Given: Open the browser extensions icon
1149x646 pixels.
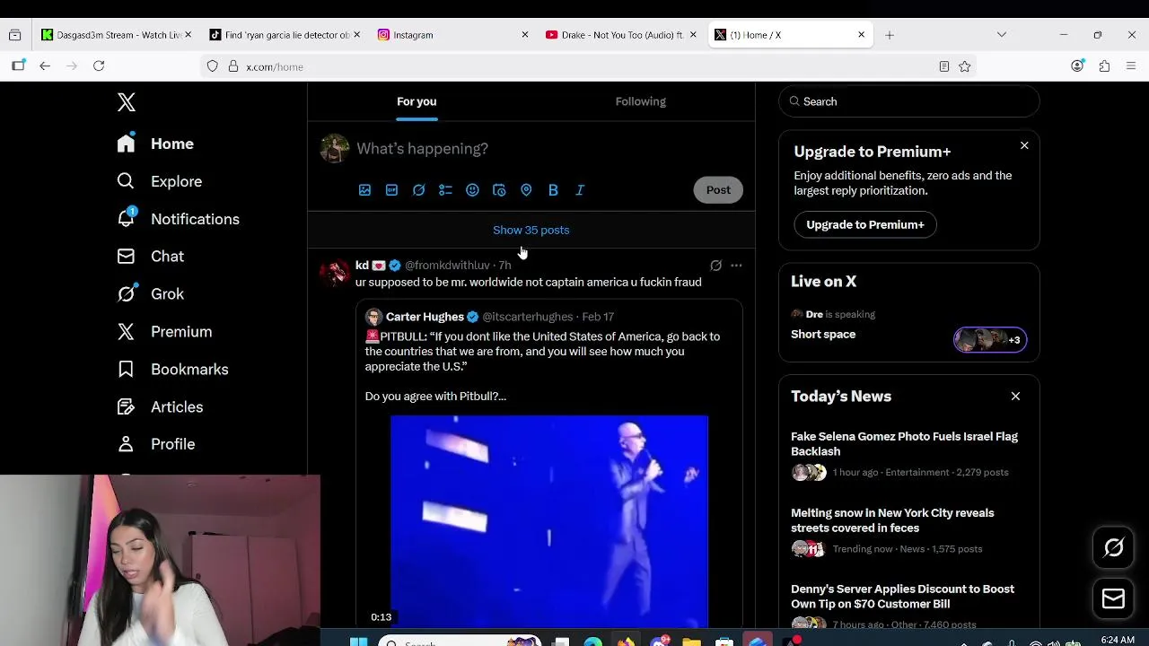Looking at the screenshot, I should [1104, 66].
